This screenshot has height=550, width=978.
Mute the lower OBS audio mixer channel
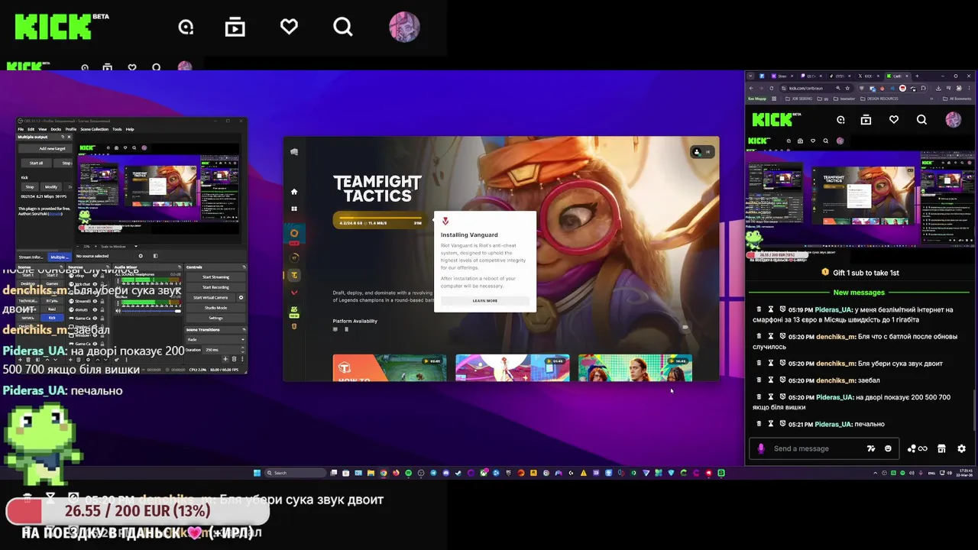point(118,311)
